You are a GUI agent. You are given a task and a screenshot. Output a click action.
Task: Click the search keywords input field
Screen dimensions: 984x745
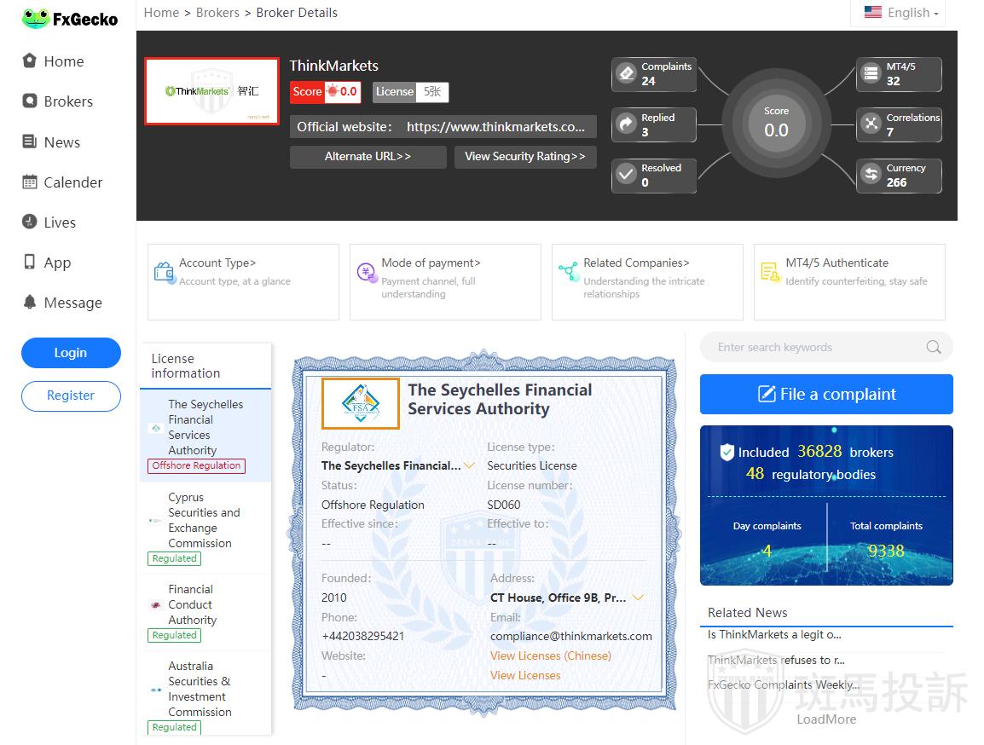(814, 347)
